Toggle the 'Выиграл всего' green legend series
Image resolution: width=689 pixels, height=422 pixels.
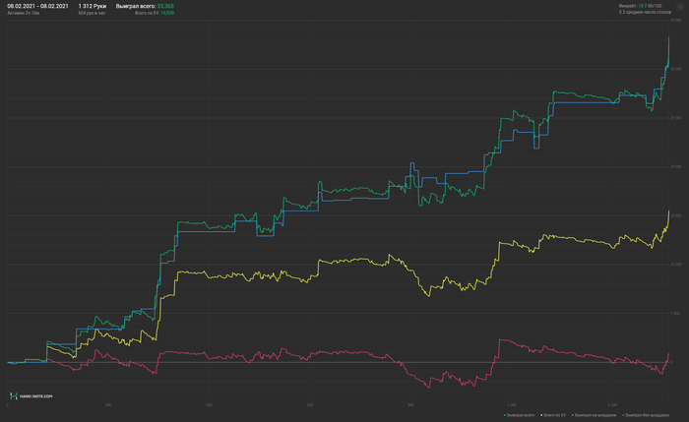tap(519, 415)
